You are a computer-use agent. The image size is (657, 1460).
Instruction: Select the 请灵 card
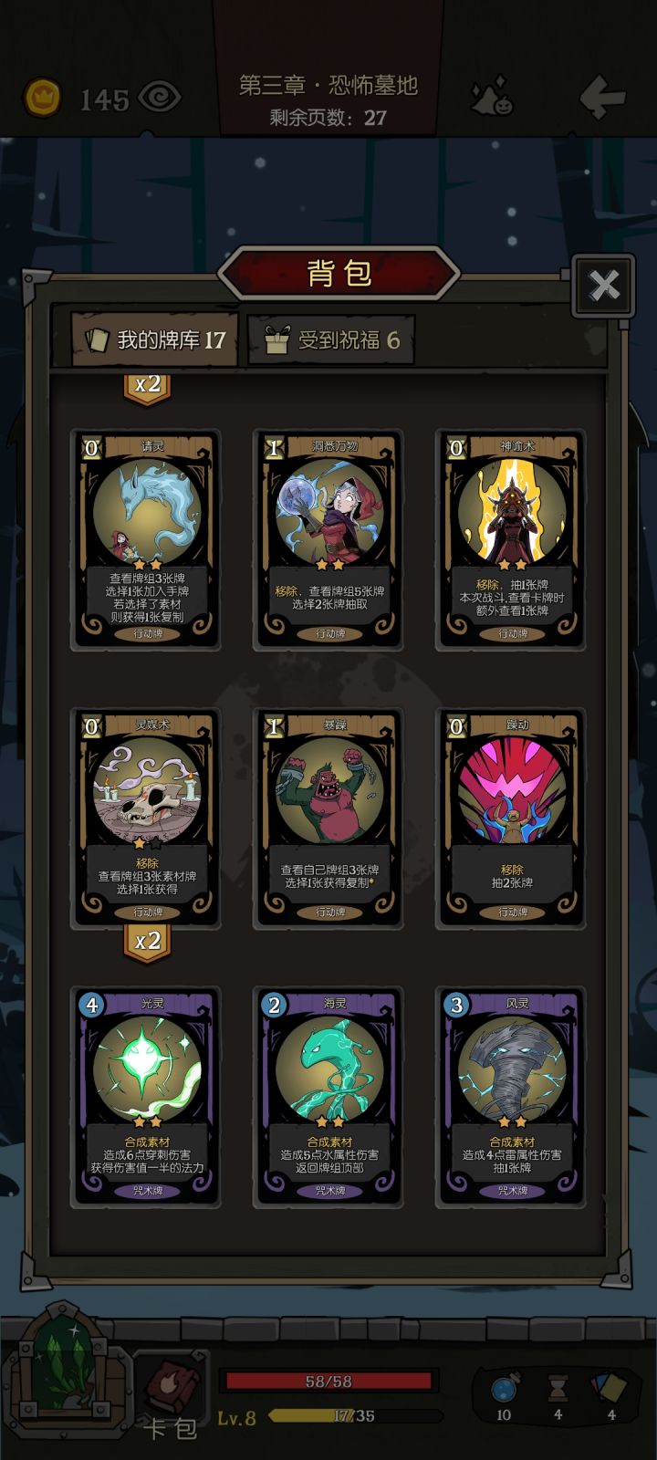click(x=146, y=540)
